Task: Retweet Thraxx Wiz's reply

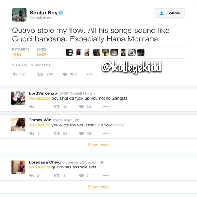Action: coord(57,133)
